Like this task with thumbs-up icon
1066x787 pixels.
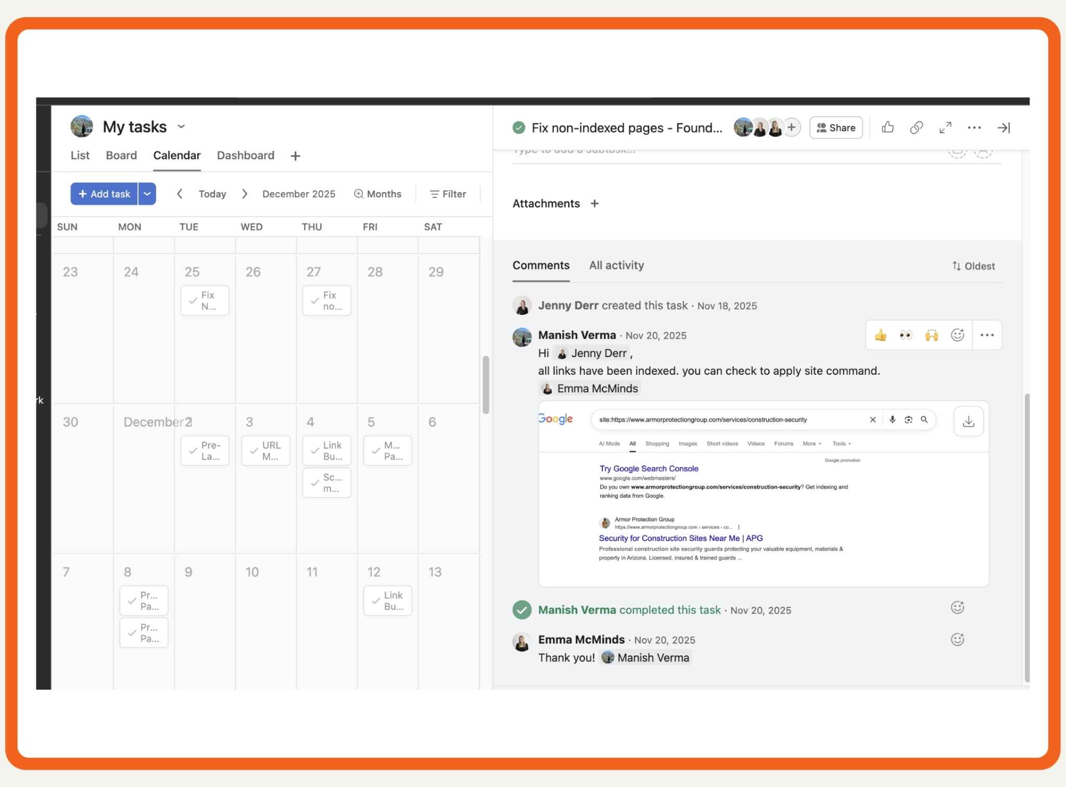[x=887, y=128]
